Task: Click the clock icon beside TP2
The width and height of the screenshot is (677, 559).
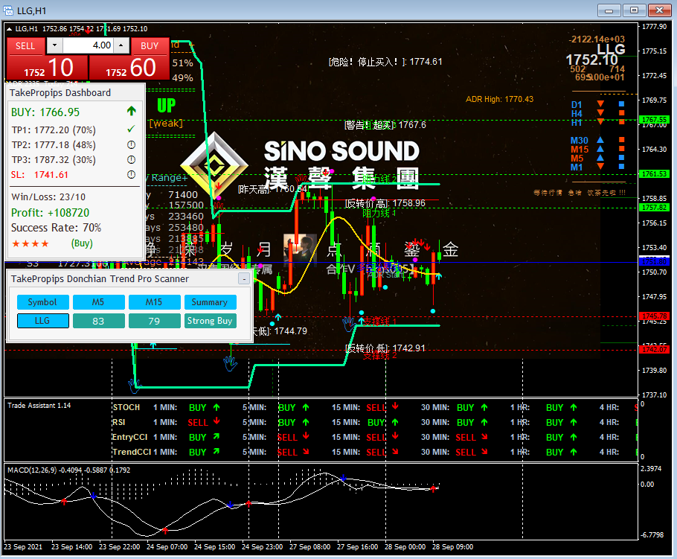Action: [131, 144]
